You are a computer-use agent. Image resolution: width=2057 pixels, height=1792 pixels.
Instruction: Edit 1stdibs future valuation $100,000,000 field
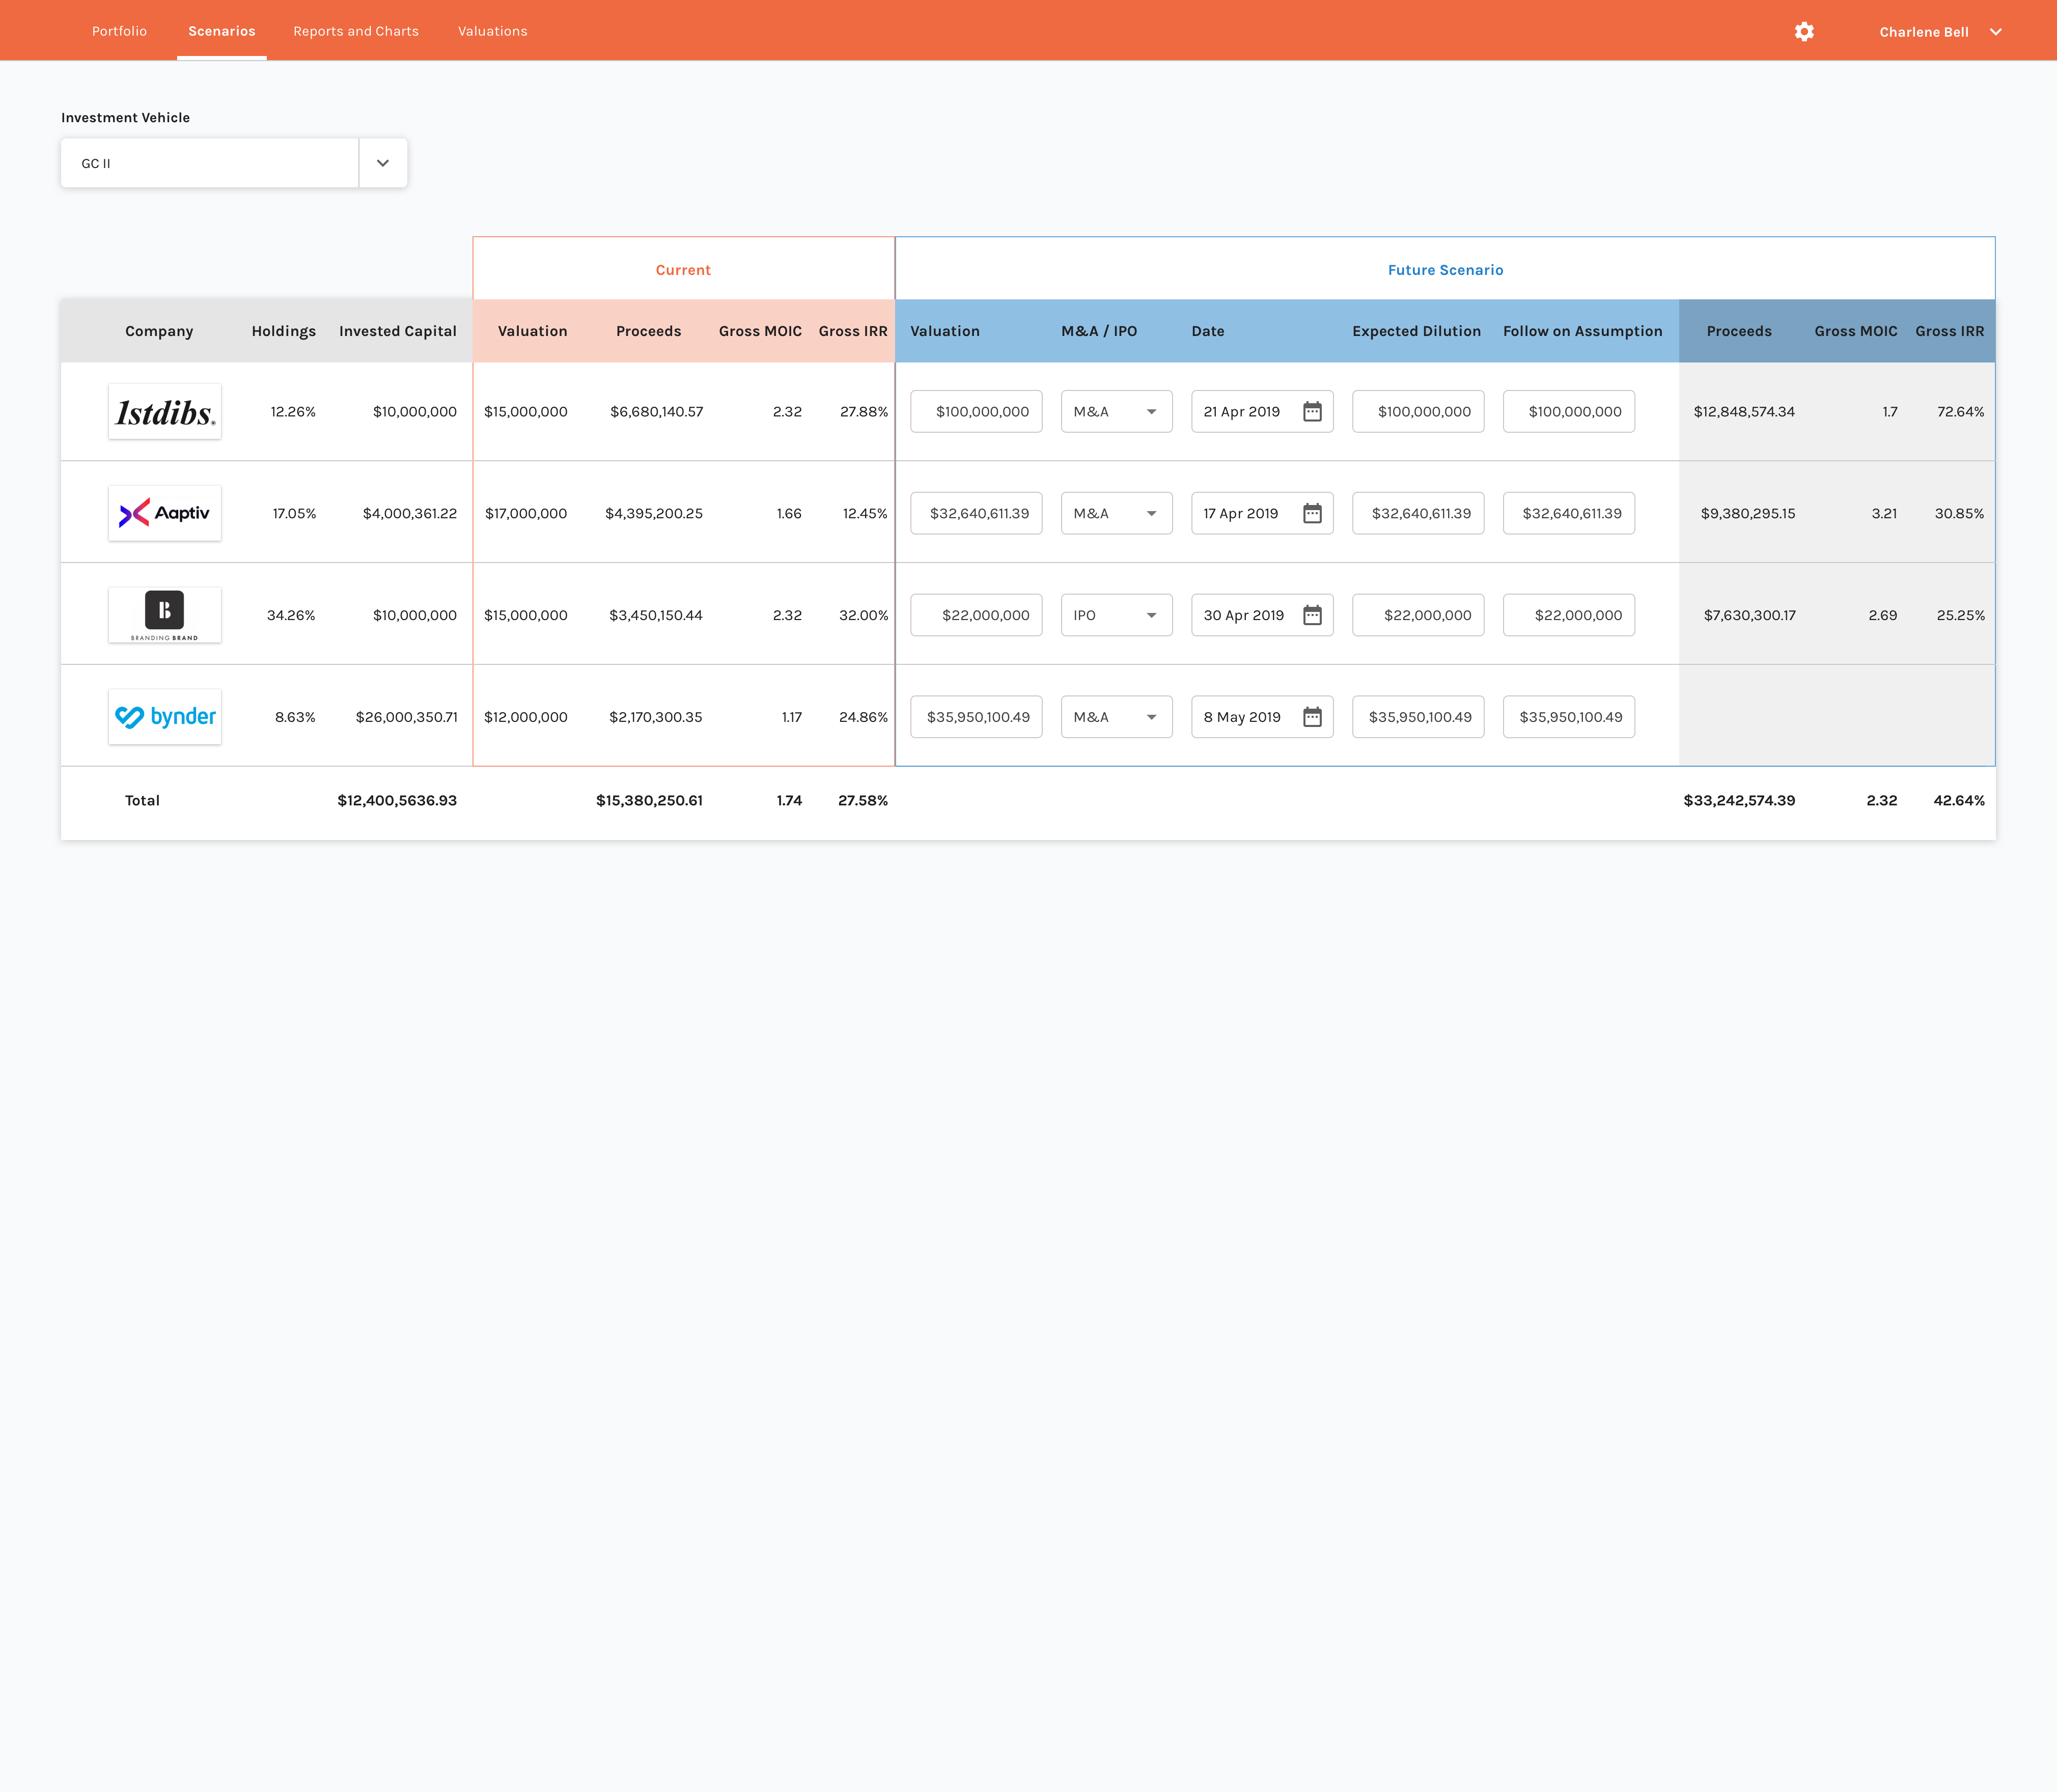pos(976,412)
